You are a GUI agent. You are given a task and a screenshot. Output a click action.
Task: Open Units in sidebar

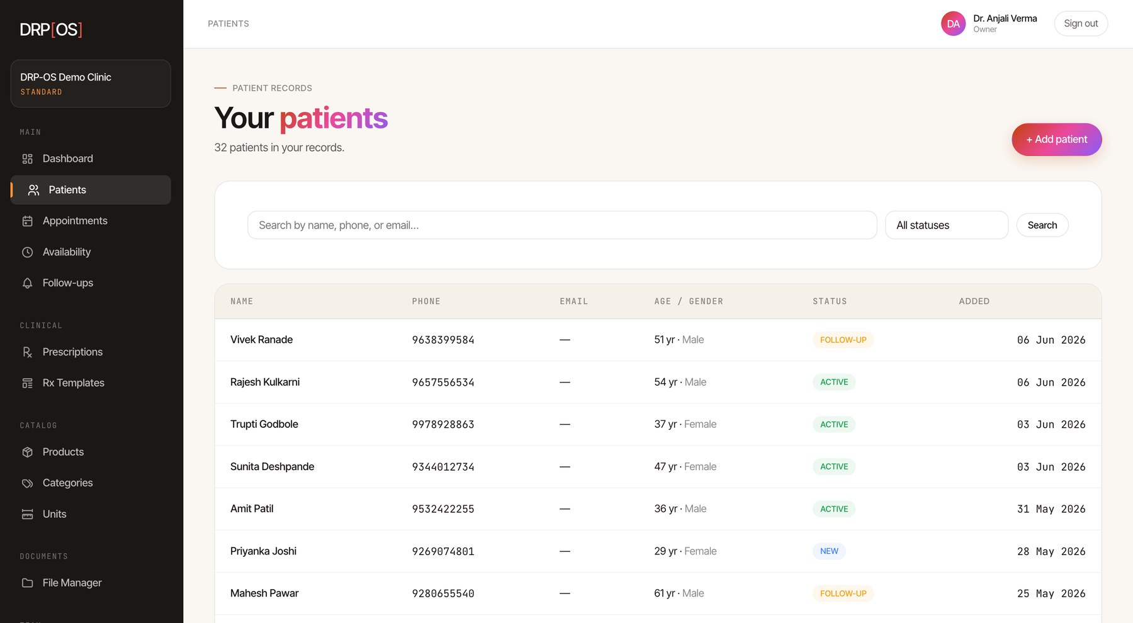[x=91, y=514]
